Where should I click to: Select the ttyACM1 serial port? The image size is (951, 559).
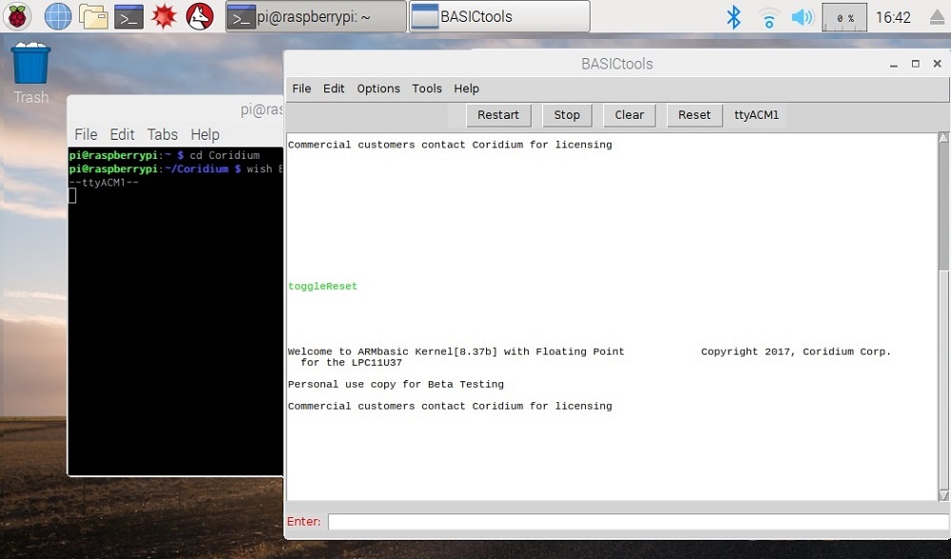[x=756, y=114]
